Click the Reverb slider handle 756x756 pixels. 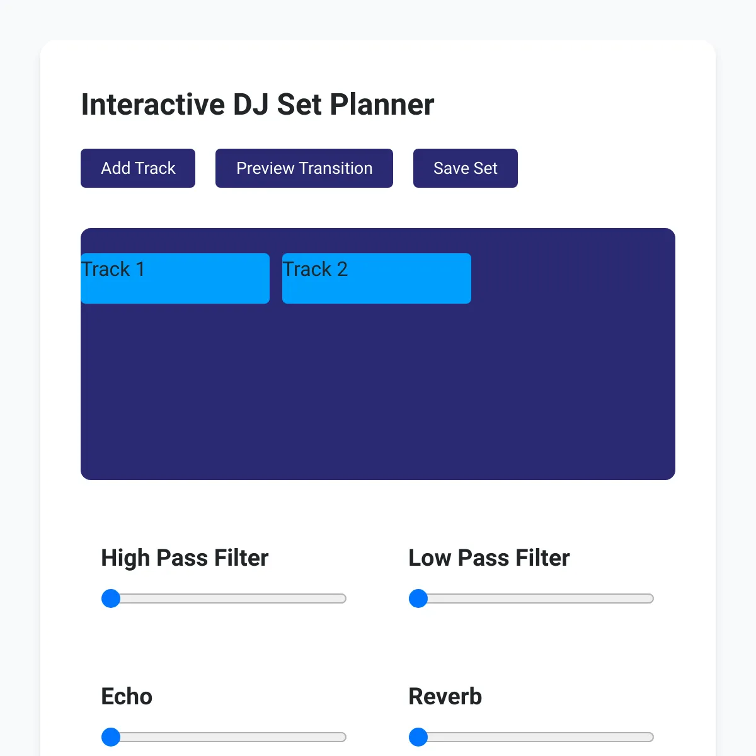coord(418,737)
